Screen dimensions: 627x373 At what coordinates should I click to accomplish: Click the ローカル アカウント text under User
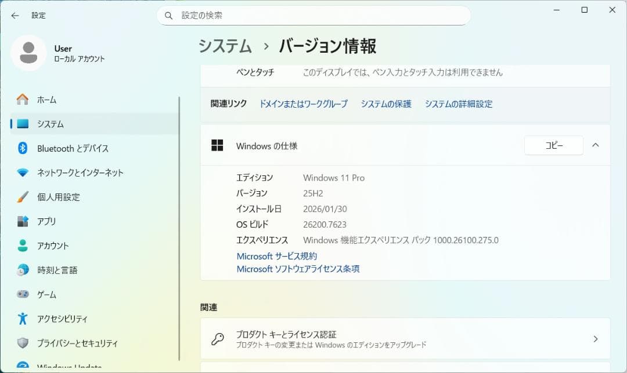coord(79,58)
